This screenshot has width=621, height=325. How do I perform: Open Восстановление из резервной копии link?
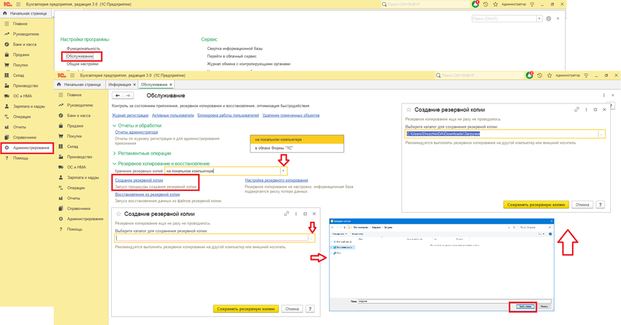147,195
